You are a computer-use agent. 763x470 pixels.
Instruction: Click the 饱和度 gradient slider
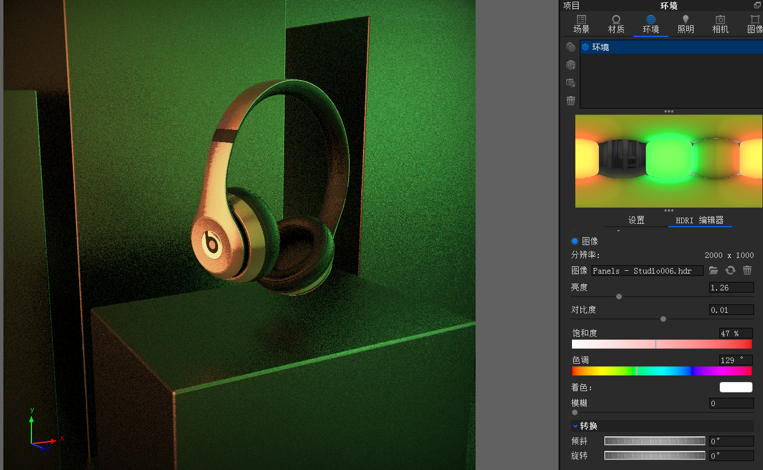(662, 344)
